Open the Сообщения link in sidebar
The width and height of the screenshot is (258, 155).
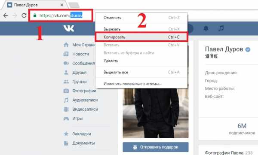83,63
